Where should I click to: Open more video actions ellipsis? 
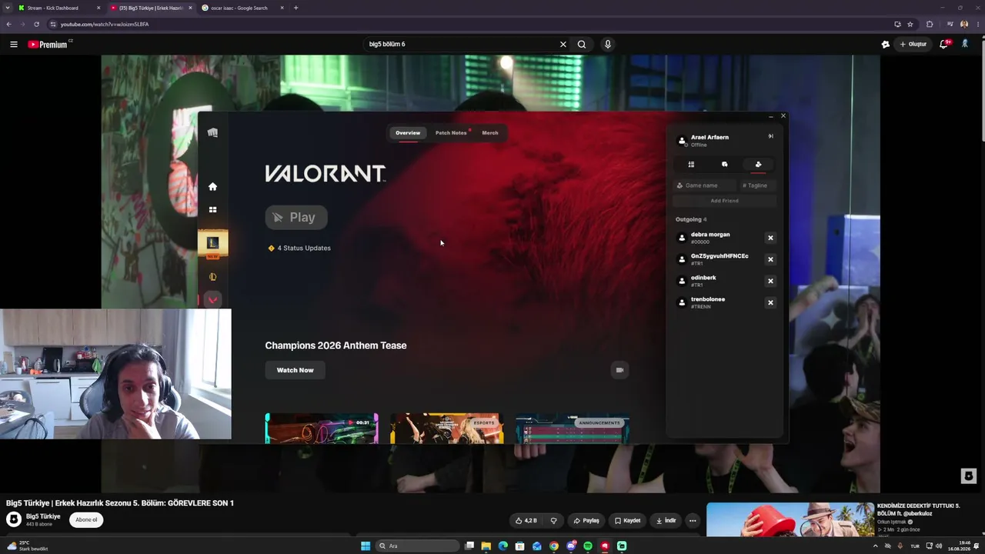point(693,521)
